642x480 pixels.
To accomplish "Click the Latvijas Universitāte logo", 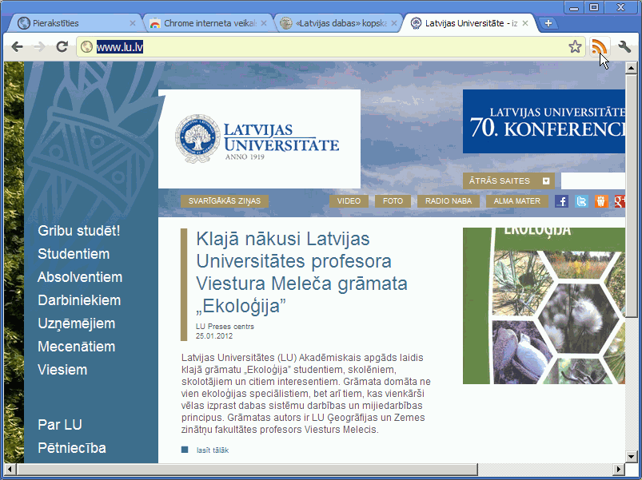I will tap(257, 139).
